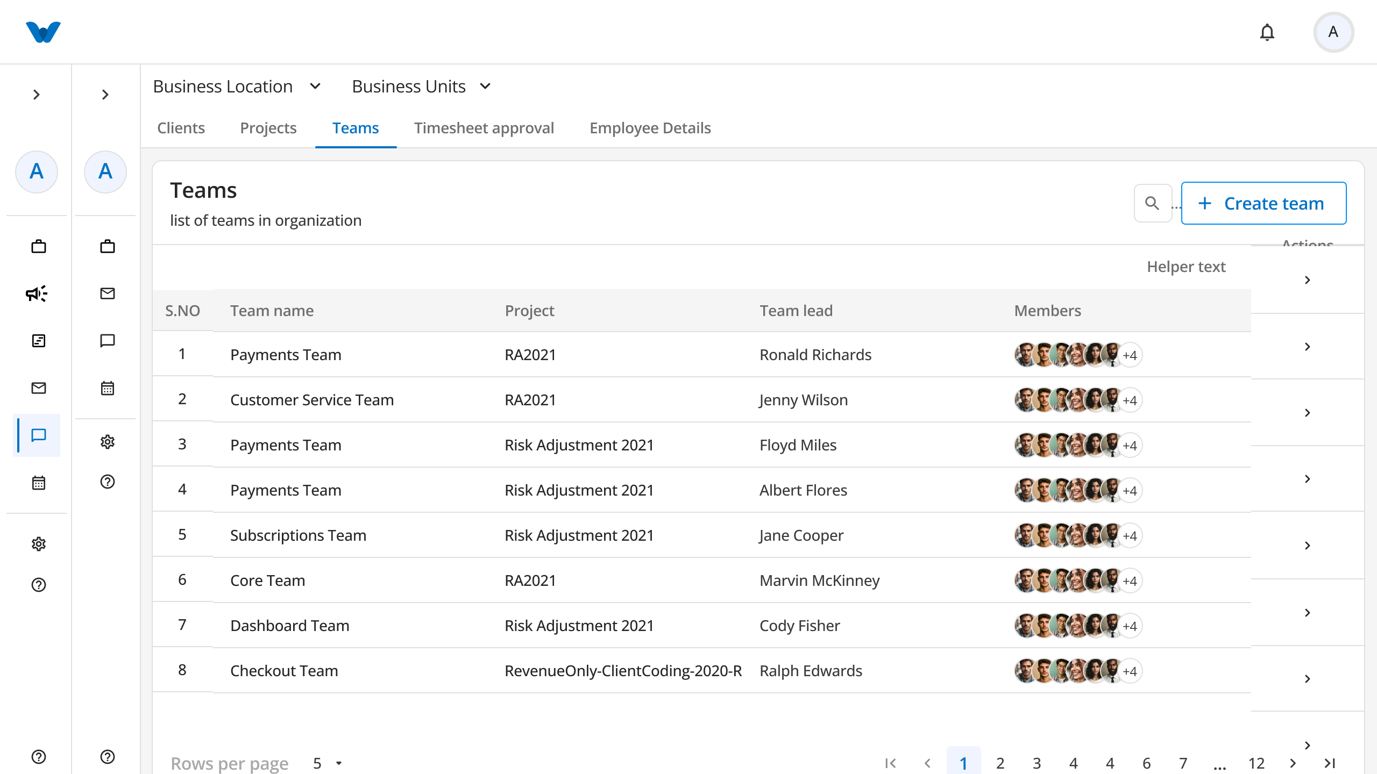Open the chat bubble icon in second sidebar

108,341
